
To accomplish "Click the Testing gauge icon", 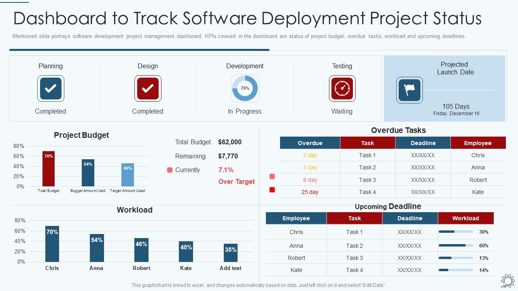I will 342,89.
